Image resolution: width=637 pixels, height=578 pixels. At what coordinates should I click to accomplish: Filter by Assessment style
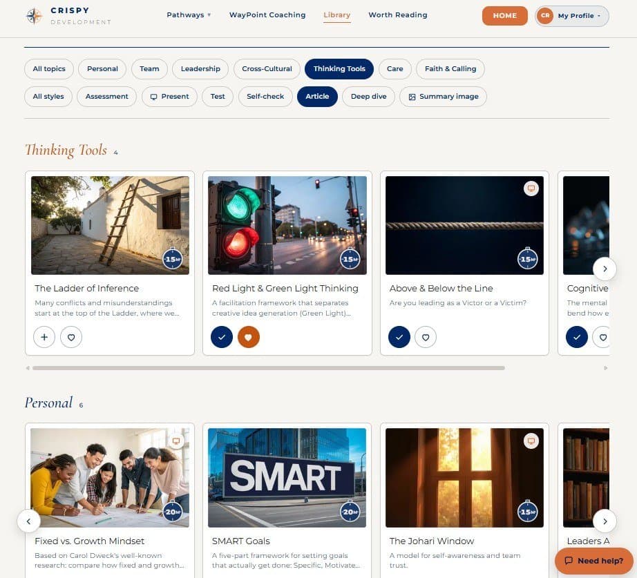(107, 97)
